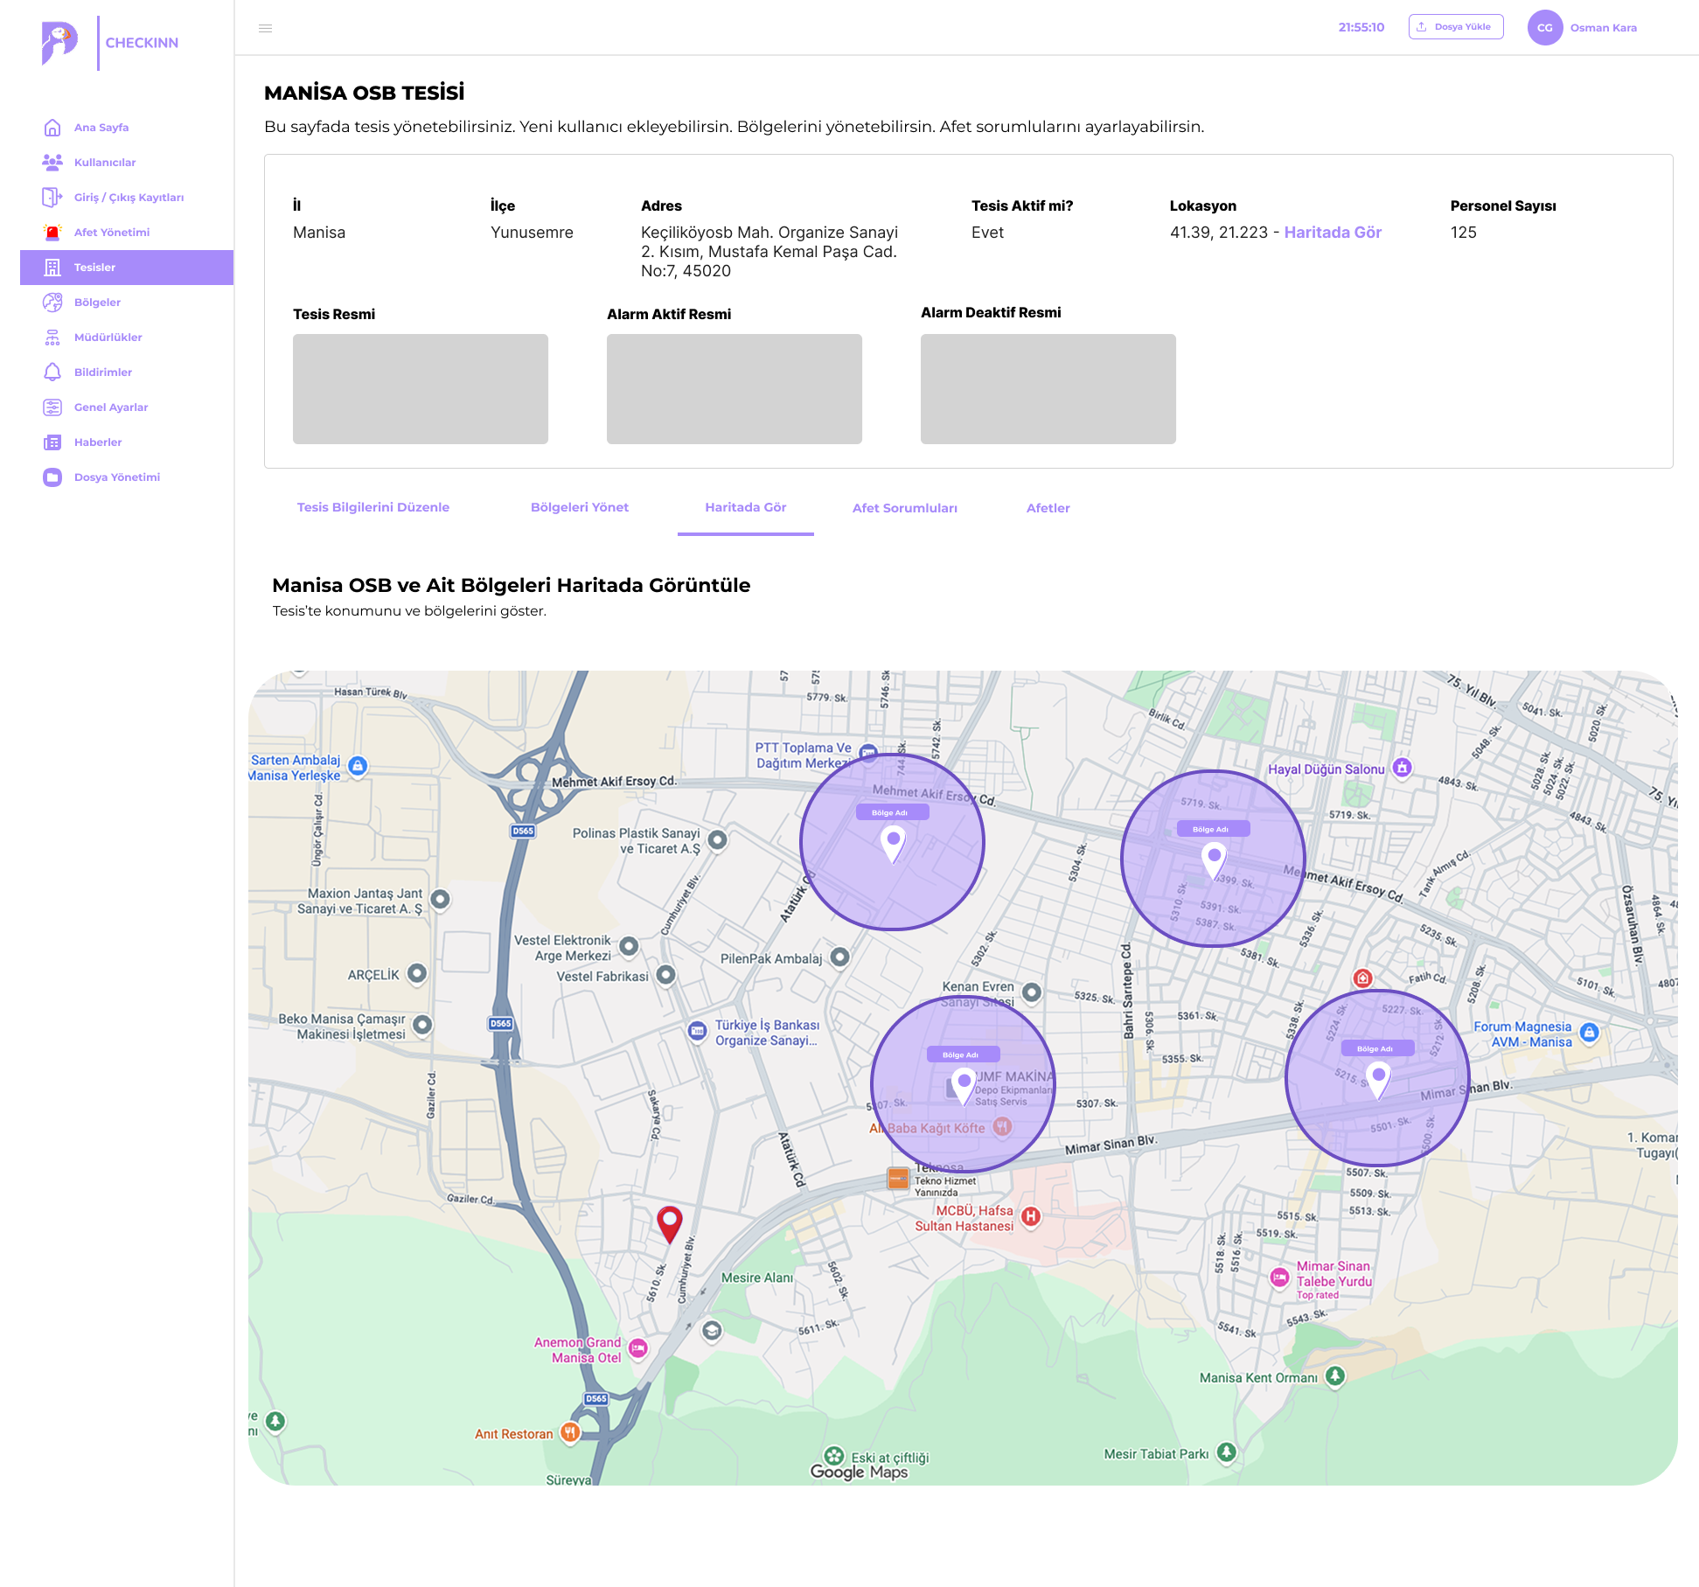Open the Bölgeler globe icon
The width and height of the screenshot is (1699, 1587).
(52, 303)
